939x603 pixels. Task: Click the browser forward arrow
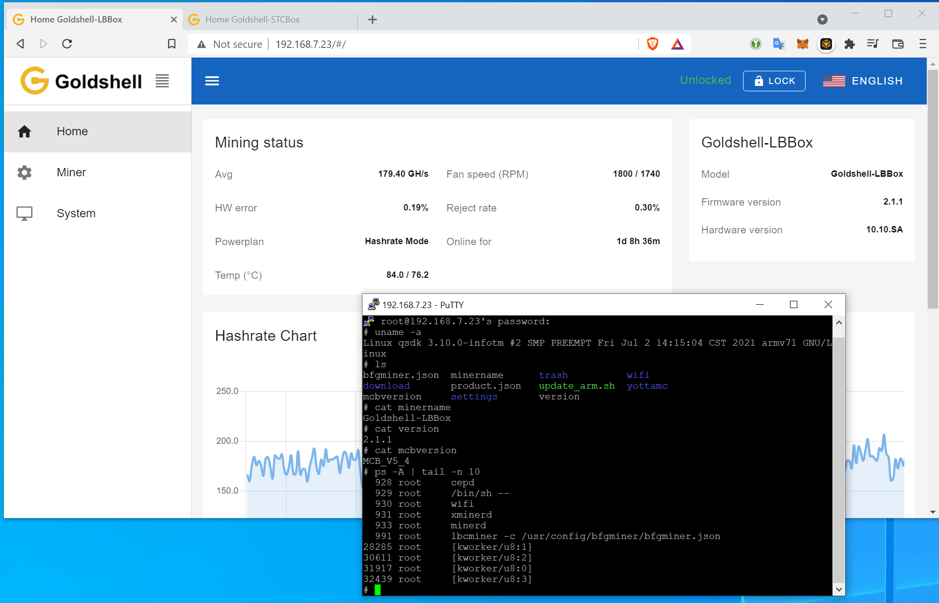[43, 44]
